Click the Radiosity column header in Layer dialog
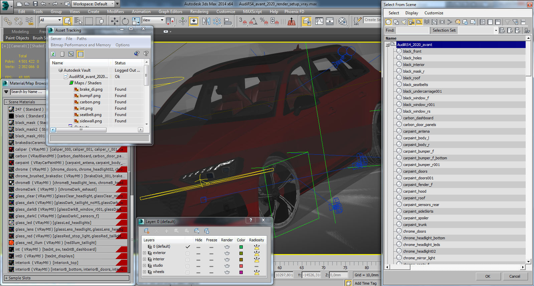The width and height of the screenshot is (534, 286). pyautogui.click(x=256, y=240)
